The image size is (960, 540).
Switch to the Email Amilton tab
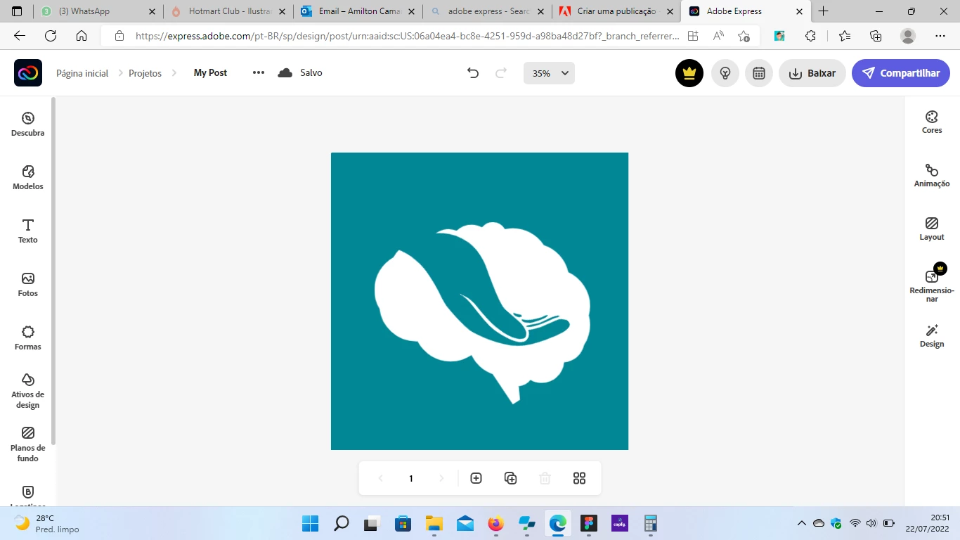(358, 11)
